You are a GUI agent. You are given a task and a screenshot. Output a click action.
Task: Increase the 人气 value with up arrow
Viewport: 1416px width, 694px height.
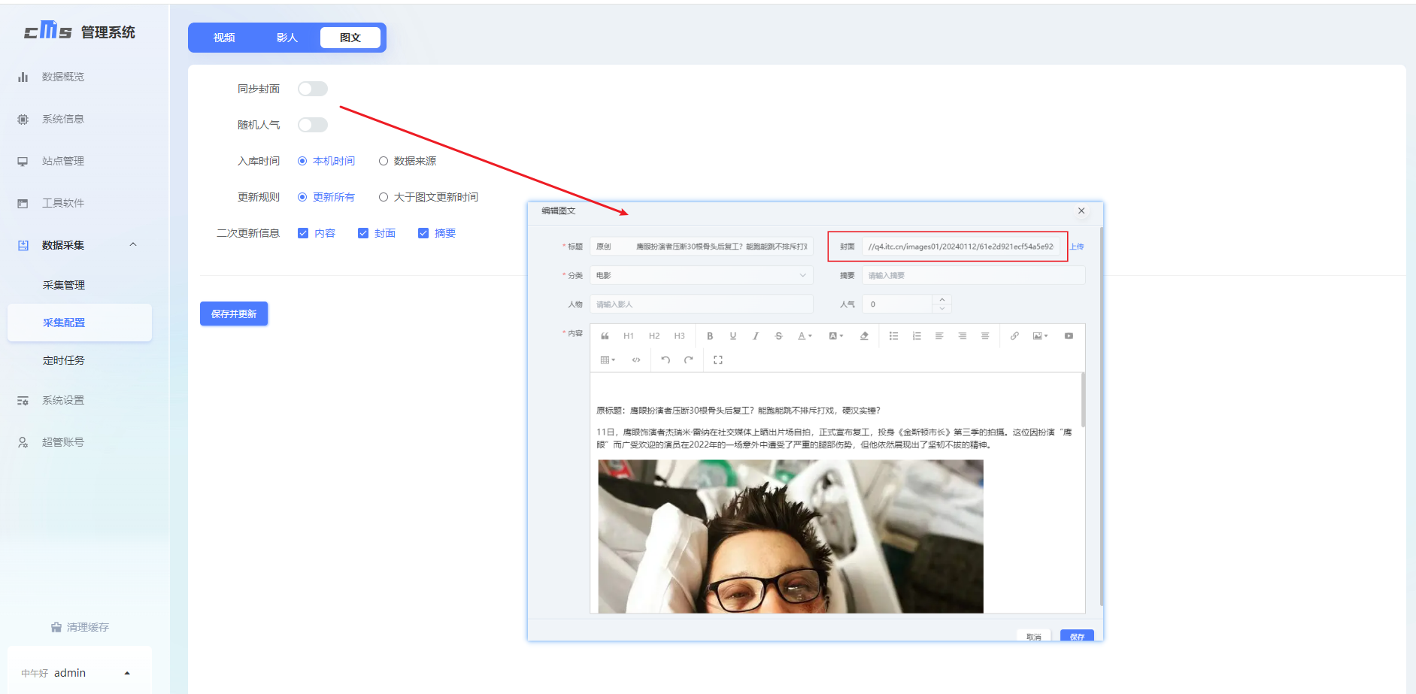[942, 299]
